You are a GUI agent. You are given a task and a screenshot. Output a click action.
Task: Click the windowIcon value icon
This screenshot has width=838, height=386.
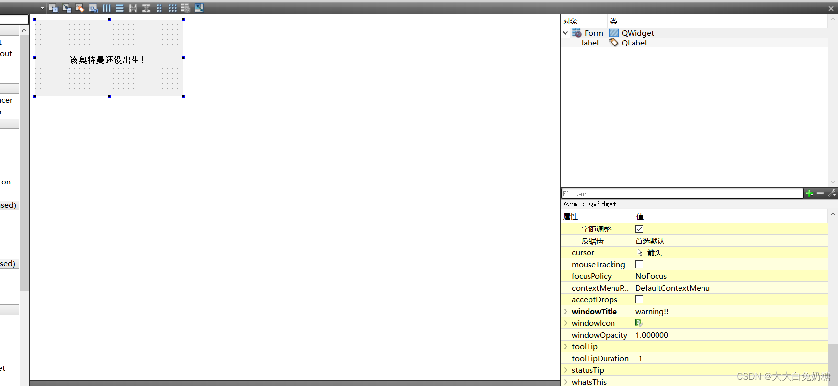click(639, 323)
